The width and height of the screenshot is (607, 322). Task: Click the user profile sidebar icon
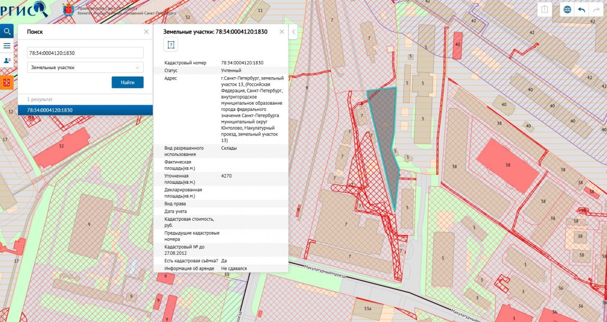click(7, 61)
